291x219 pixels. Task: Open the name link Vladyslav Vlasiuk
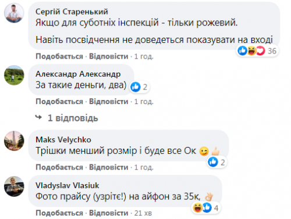click(x=68, y=185)
